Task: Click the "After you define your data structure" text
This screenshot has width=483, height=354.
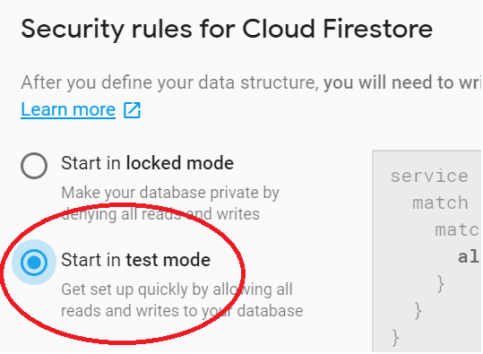Action: 169,82
